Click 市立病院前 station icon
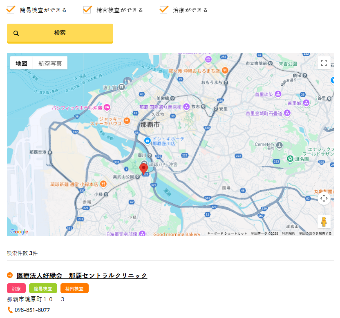The image size is (340, 318). point(271,63)
